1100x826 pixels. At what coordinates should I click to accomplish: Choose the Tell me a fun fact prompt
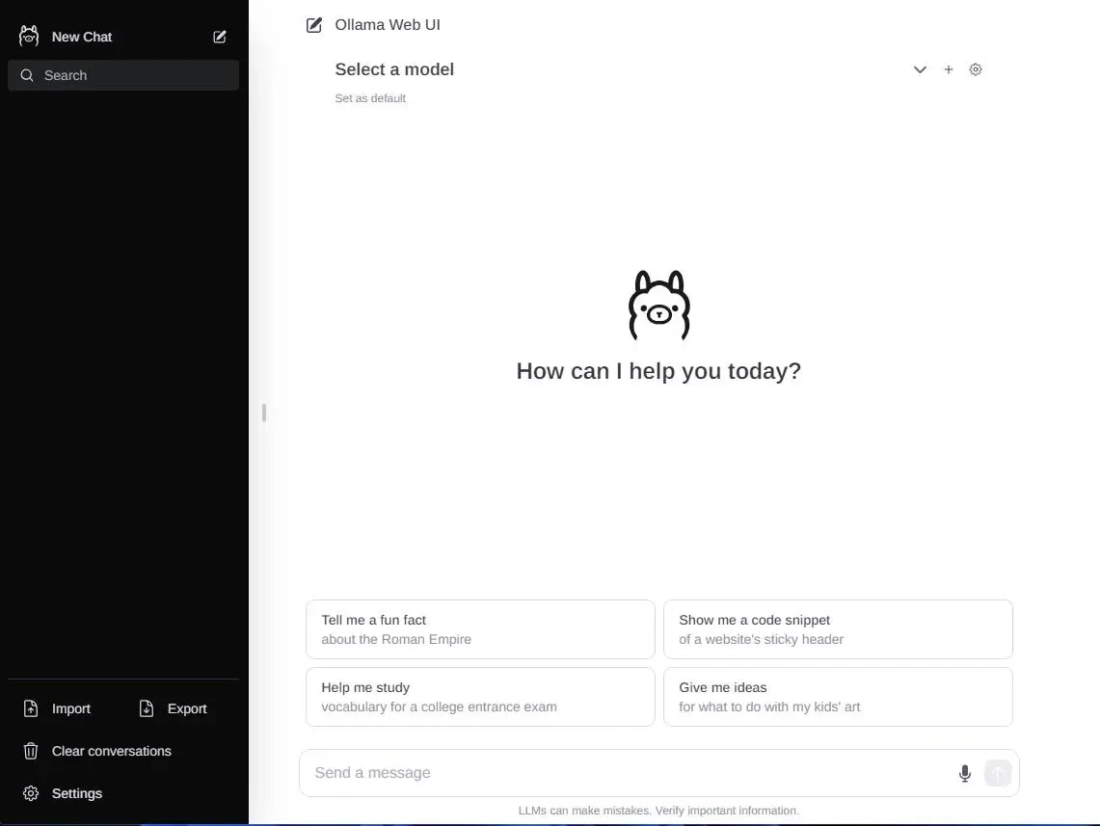point(480,629)
